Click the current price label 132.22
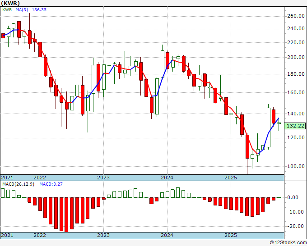This screenshot has width=307, height=246. tap(295, 126)
